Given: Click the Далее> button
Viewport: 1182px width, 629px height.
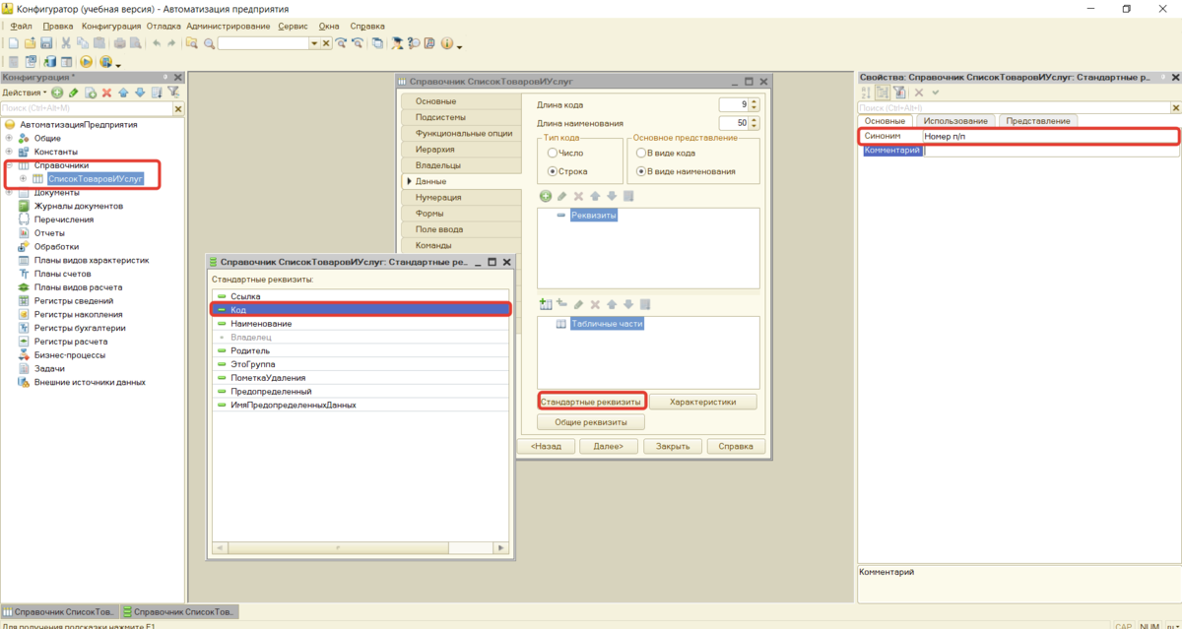Looking at the screenshot, I should [608, 446].
